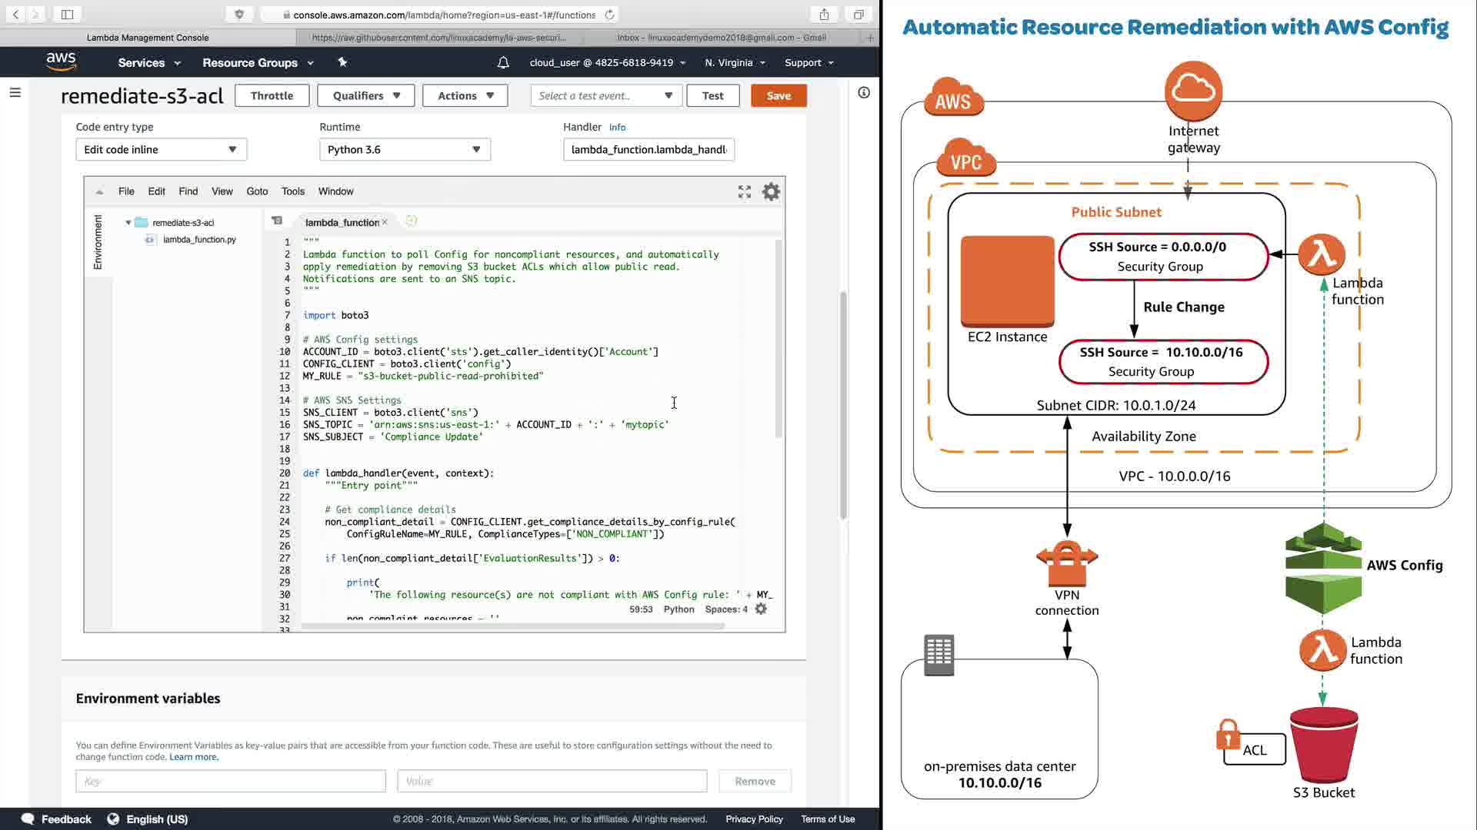Image resolution: width=1477 pixels, height=830 pixels.
Task: Open the Code entry type dropdown
Action: point(161,150)
